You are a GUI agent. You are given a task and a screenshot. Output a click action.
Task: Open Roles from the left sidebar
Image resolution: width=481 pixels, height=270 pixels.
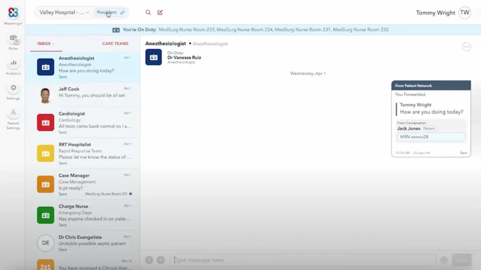13,40
